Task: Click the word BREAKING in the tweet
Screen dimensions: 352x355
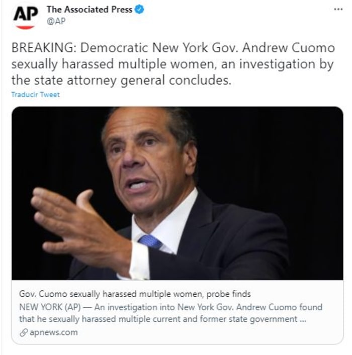Action: 43,49
